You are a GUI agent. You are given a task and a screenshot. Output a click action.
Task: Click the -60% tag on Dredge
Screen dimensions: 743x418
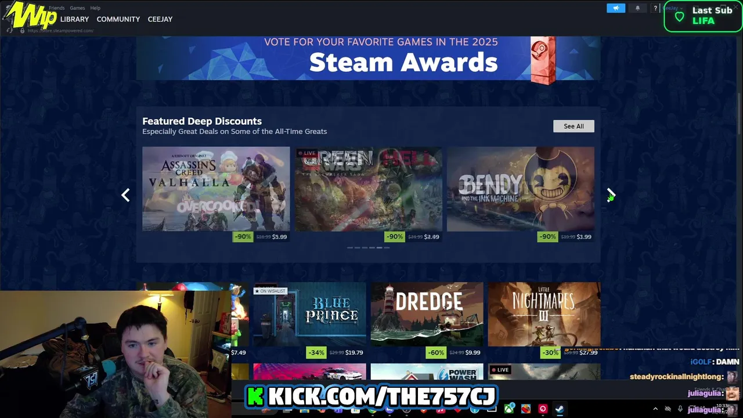436,352
